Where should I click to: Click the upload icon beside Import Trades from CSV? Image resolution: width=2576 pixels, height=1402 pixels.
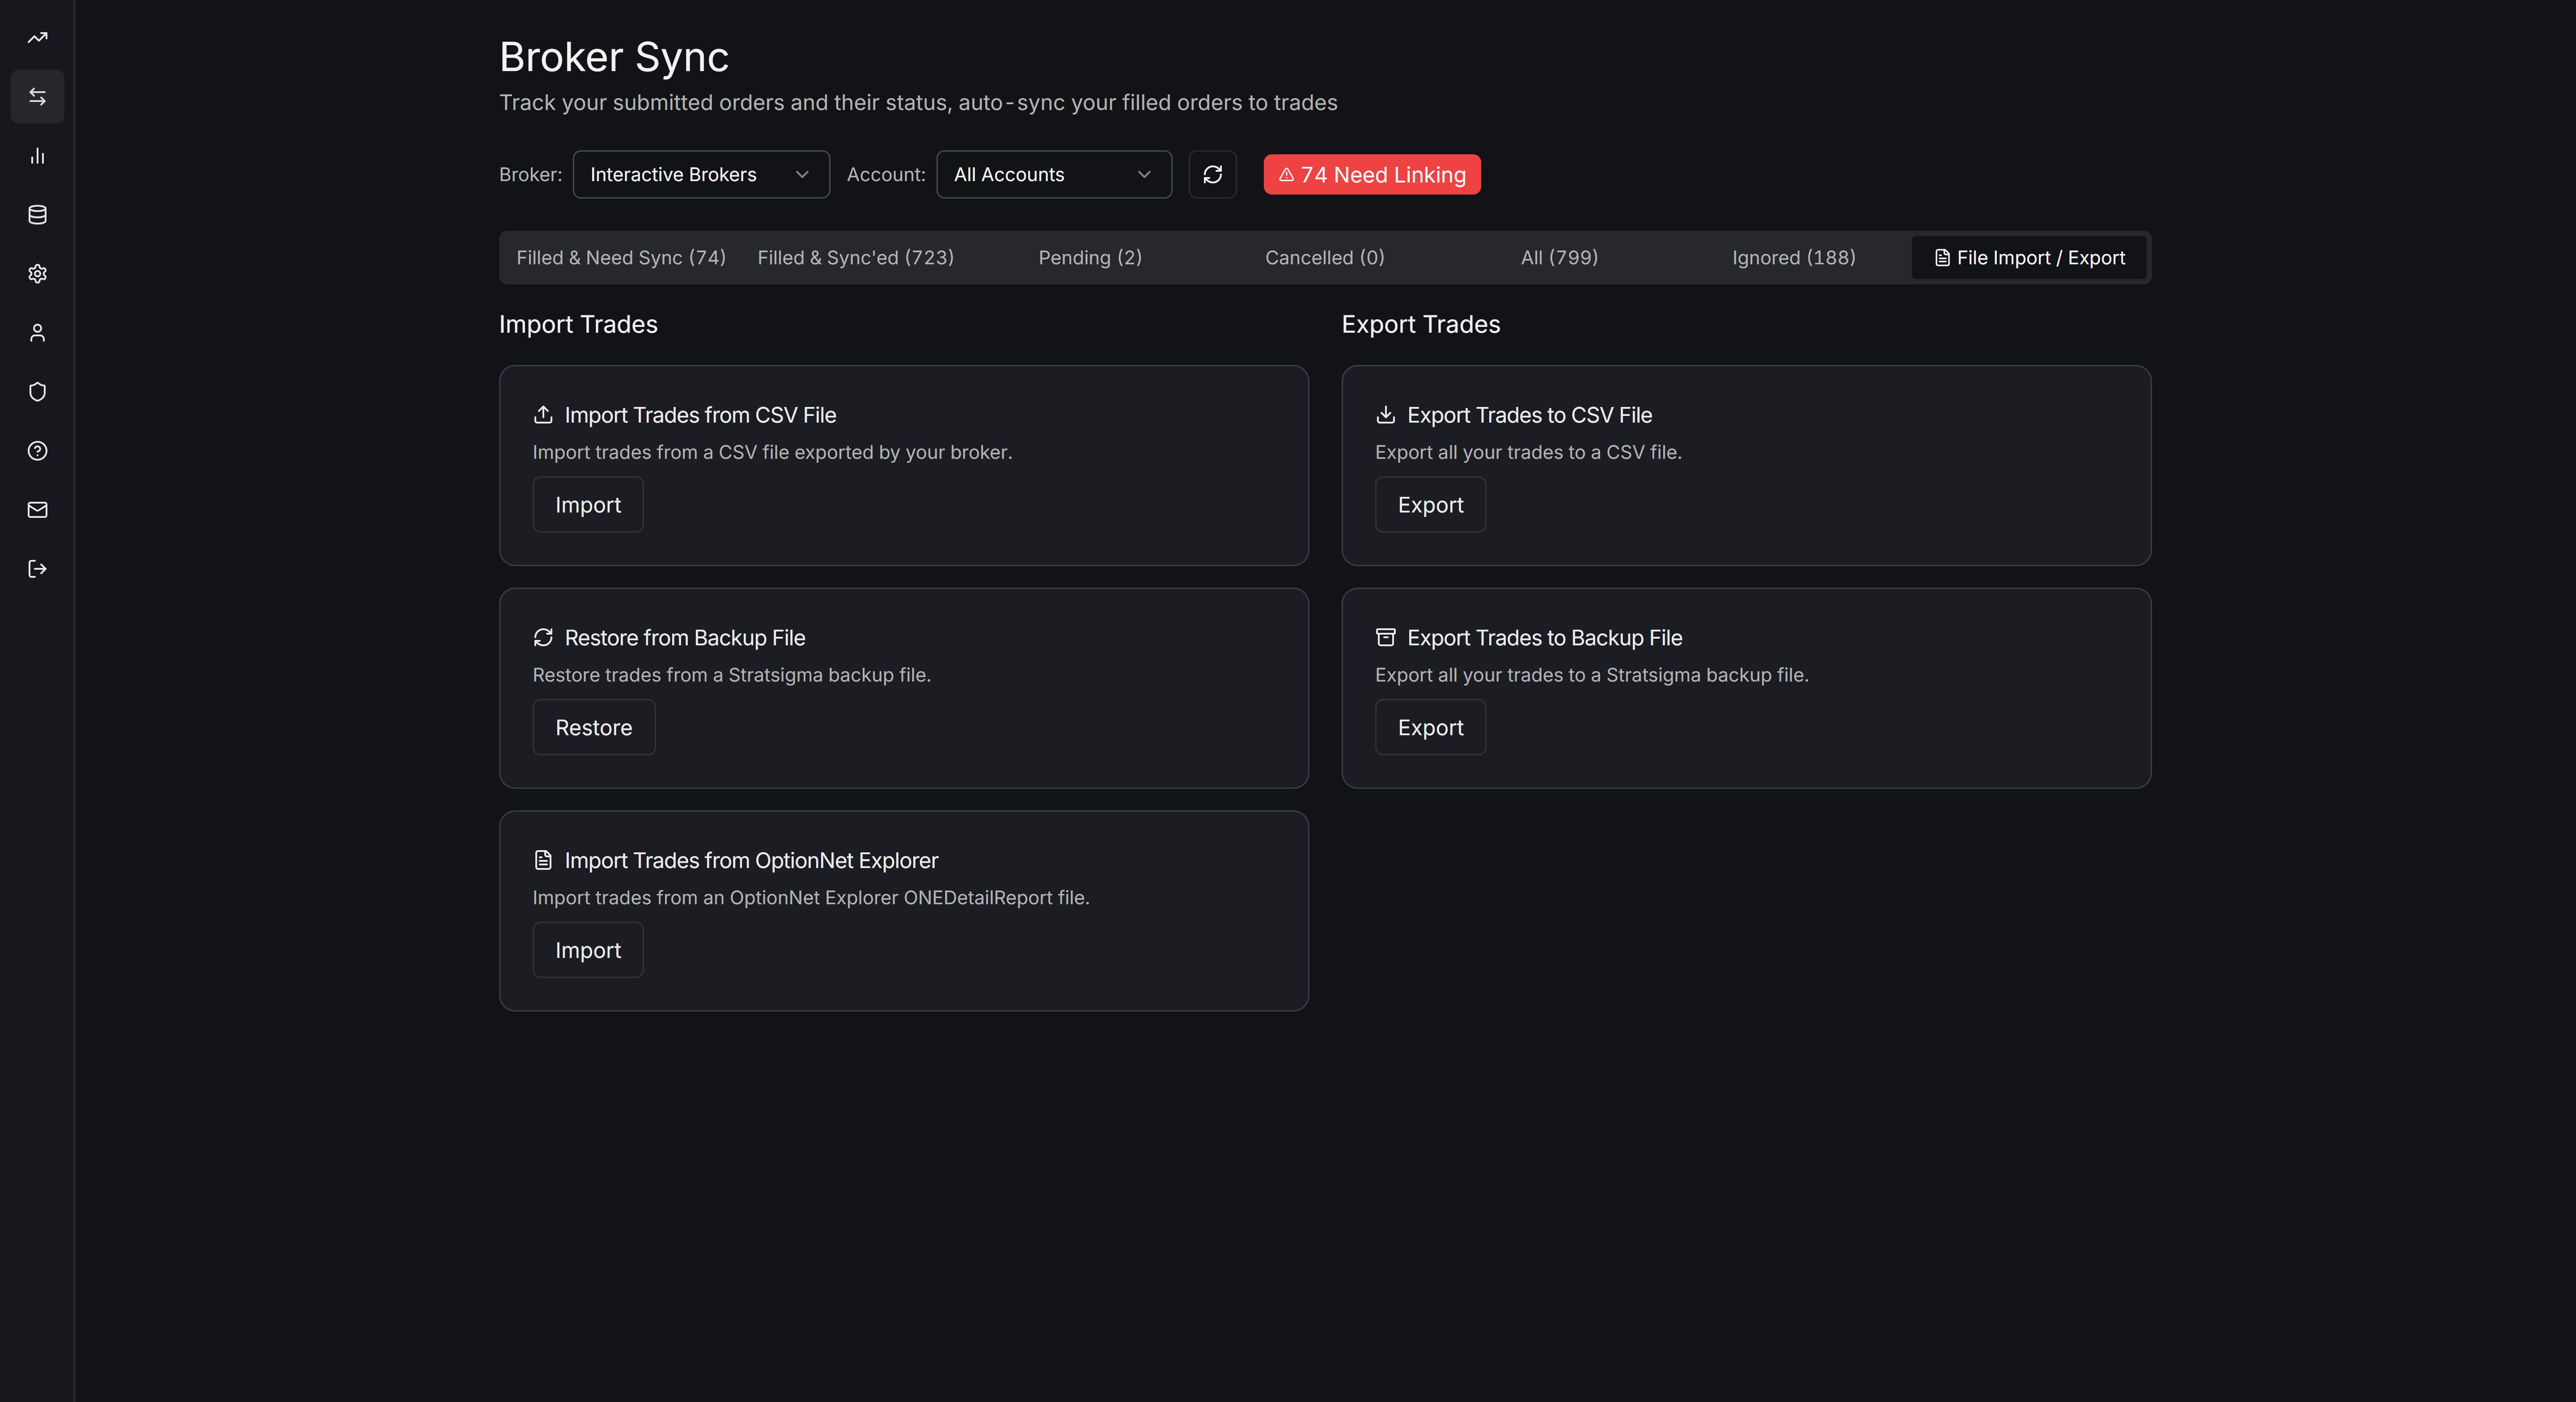point(543,414)
